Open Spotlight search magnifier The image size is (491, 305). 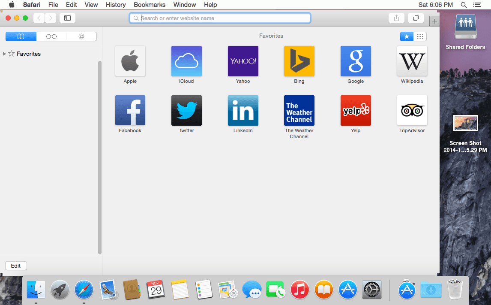[464, 5]
